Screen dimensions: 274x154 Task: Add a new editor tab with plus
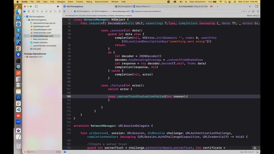click(250, 6)
